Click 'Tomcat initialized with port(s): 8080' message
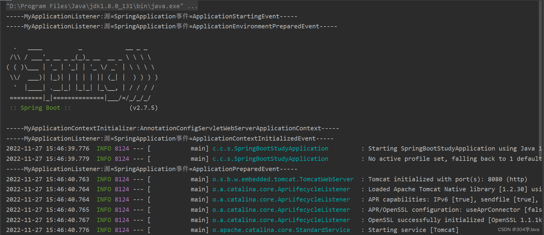 tap(448, 179)
